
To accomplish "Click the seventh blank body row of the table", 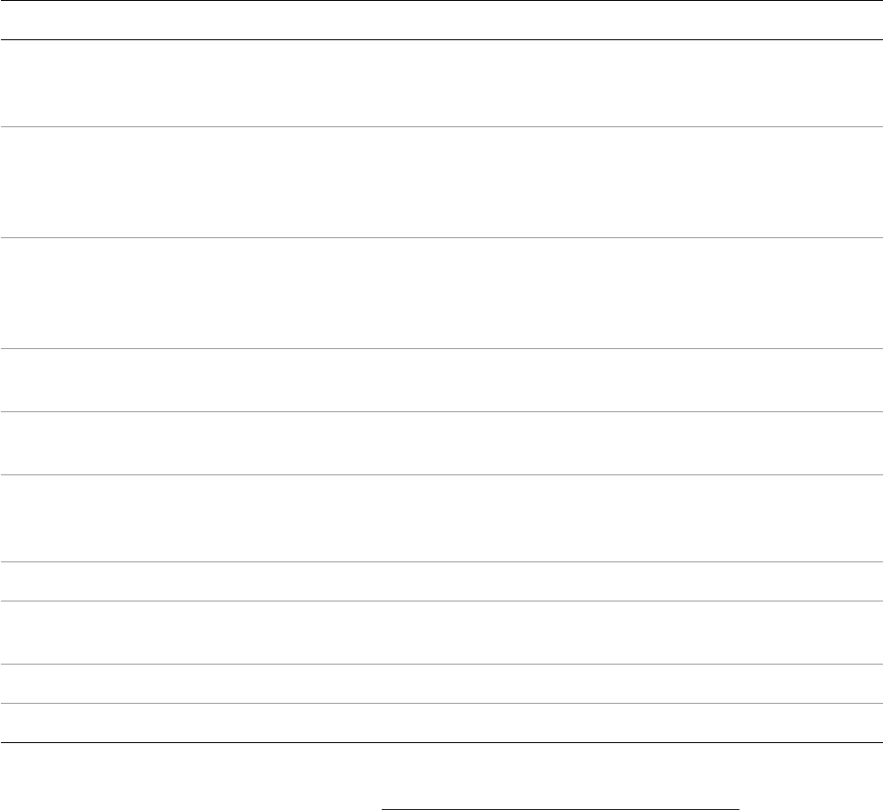I will (441, 580).
